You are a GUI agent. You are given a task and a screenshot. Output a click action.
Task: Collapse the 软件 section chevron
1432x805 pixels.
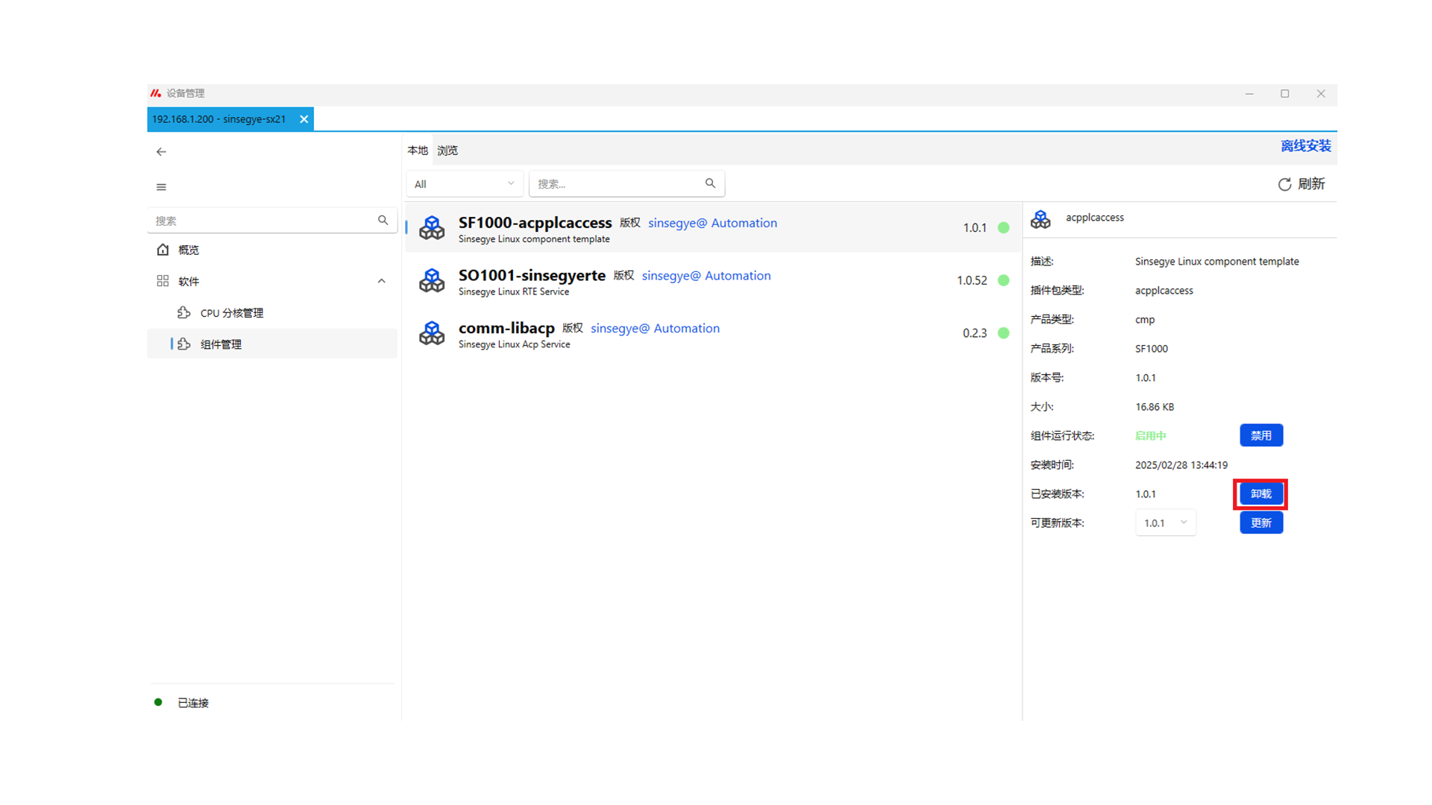(x=381, y=281)
